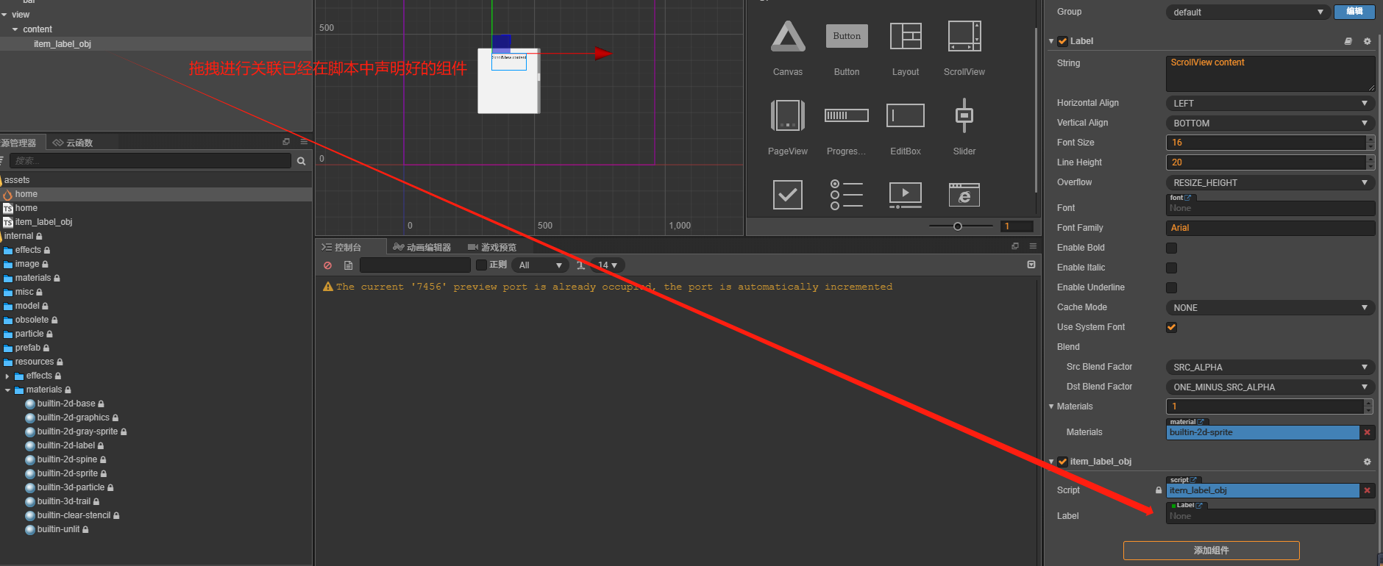Collapse console logs with the right-side icon
This screenshot has height=566, width=1383.
coord(1031,265)
